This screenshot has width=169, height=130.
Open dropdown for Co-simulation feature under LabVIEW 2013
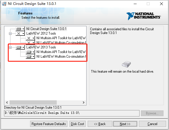click(30, 56)
